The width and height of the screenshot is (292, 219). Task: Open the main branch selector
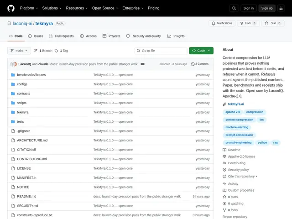point(19,51)
